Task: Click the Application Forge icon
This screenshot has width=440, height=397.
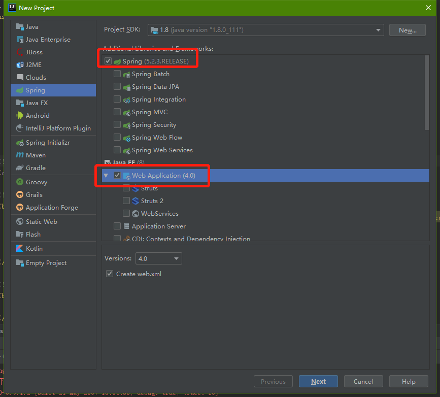Action: coord(20,208)
